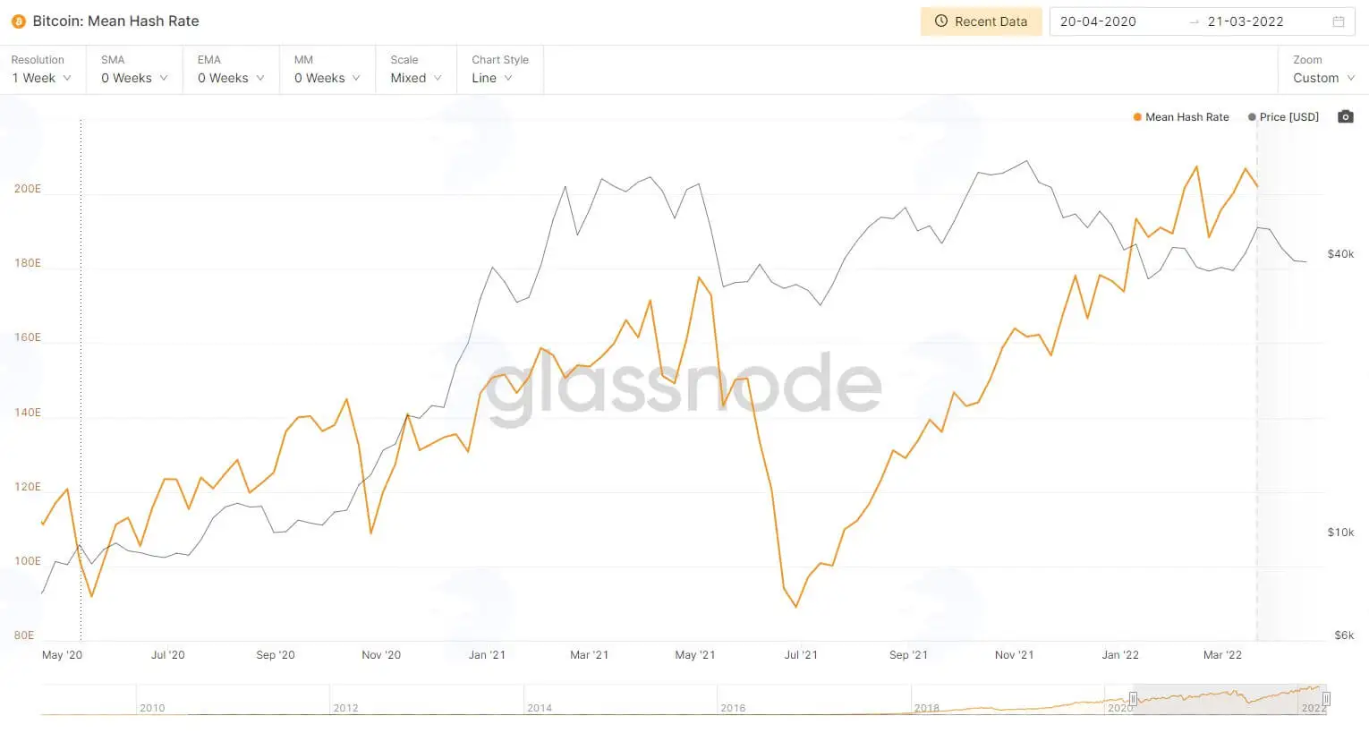Toggle Price [USD] series in legend
This screenshot has height=733, width=1369.
pyautogui.click(x=1283, y=117)
